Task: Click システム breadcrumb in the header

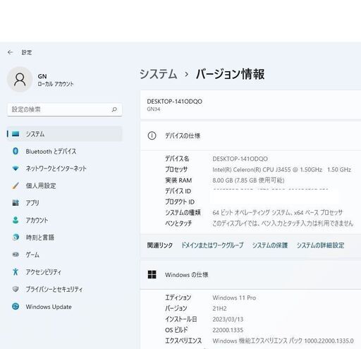Action: click(158, 74)
